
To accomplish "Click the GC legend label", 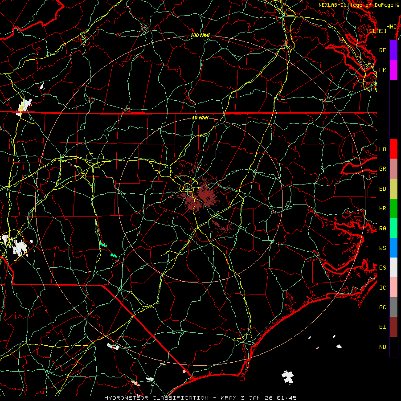I will [382, 307].
